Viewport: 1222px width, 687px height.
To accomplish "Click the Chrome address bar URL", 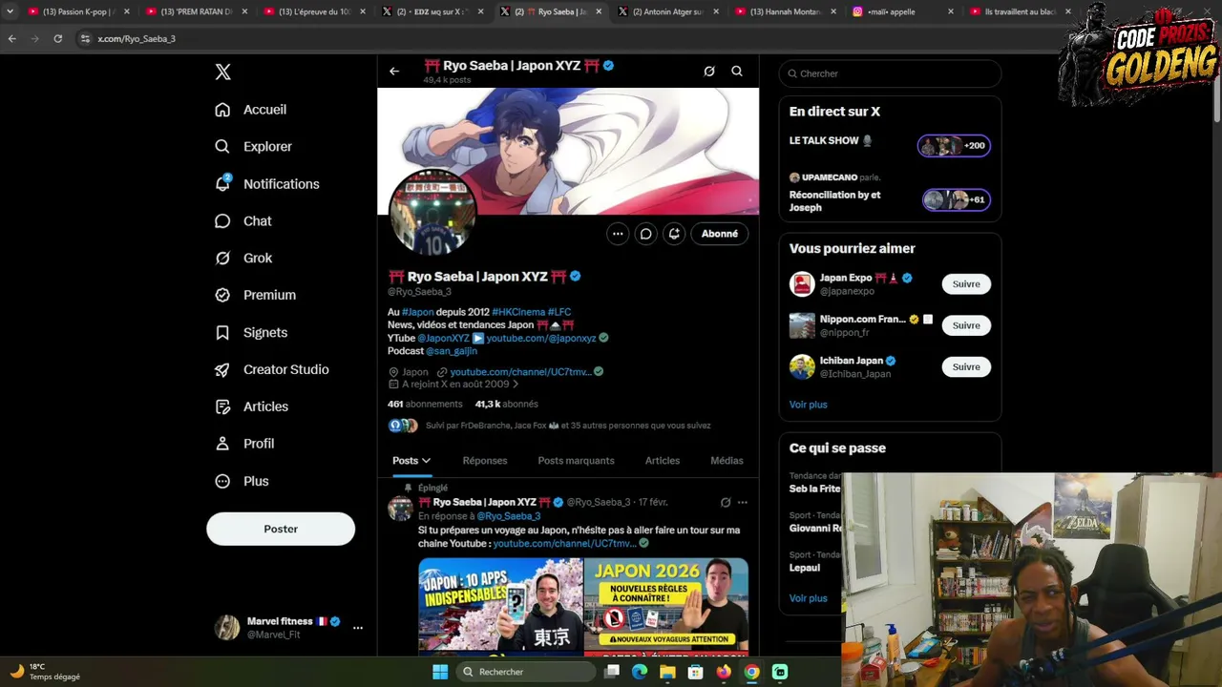I will pos(137,39).
